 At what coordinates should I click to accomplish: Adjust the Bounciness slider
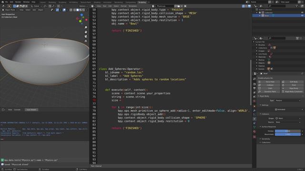288,134
